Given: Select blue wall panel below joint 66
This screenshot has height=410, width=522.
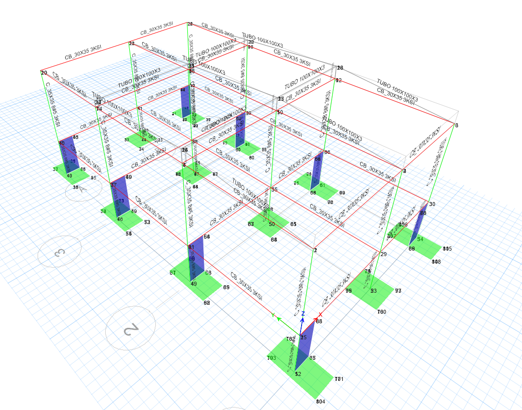Looking at the screenshot, I should 317,171.
